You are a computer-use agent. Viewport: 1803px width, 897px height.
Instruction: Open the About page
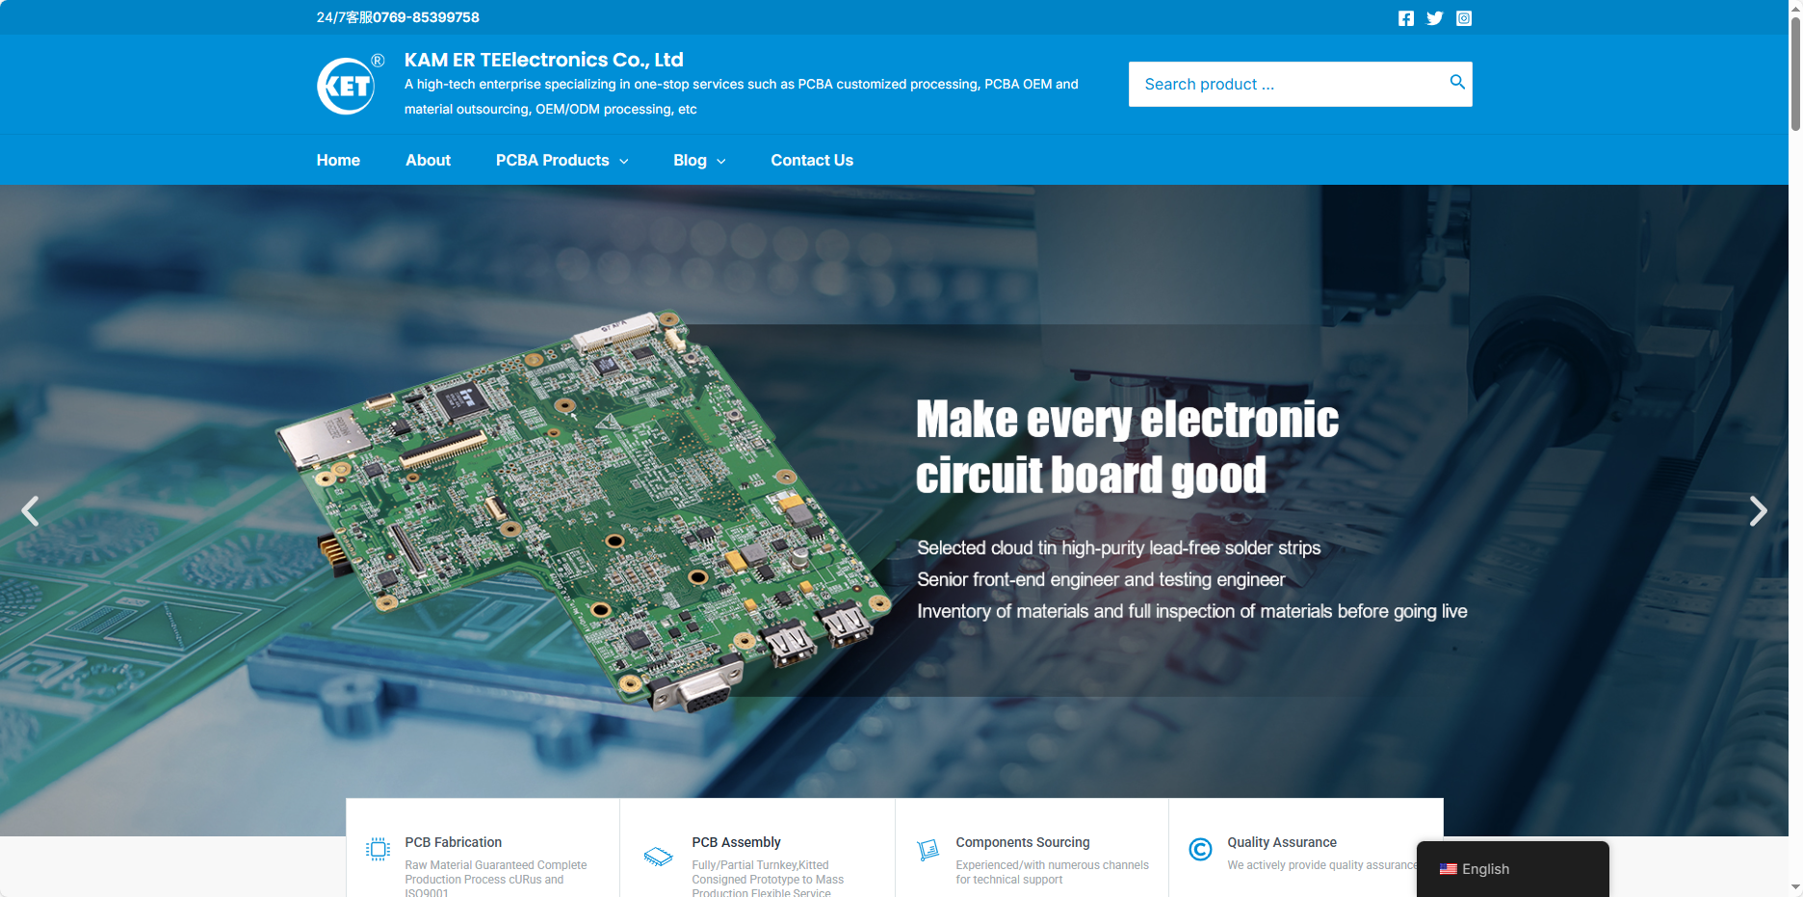[x=428, y=161]
